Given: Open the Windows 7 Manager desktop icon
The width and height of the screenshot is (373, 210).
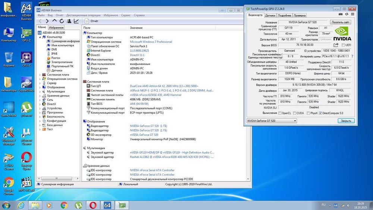Looking at the screenshot, I should click(x=9, y=136).
